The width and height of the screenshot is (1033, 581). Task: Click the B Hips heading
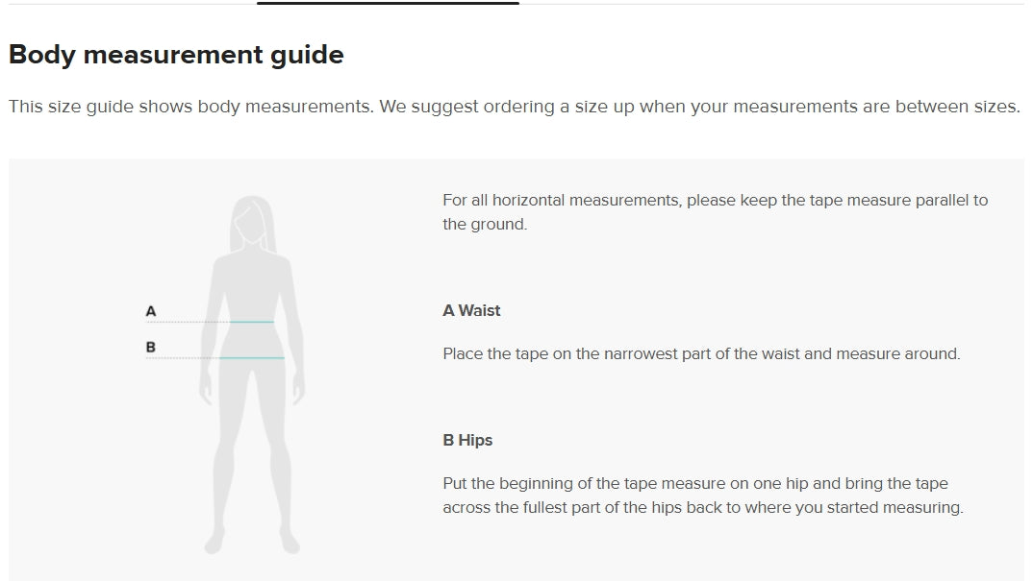(x=467, y=440)
